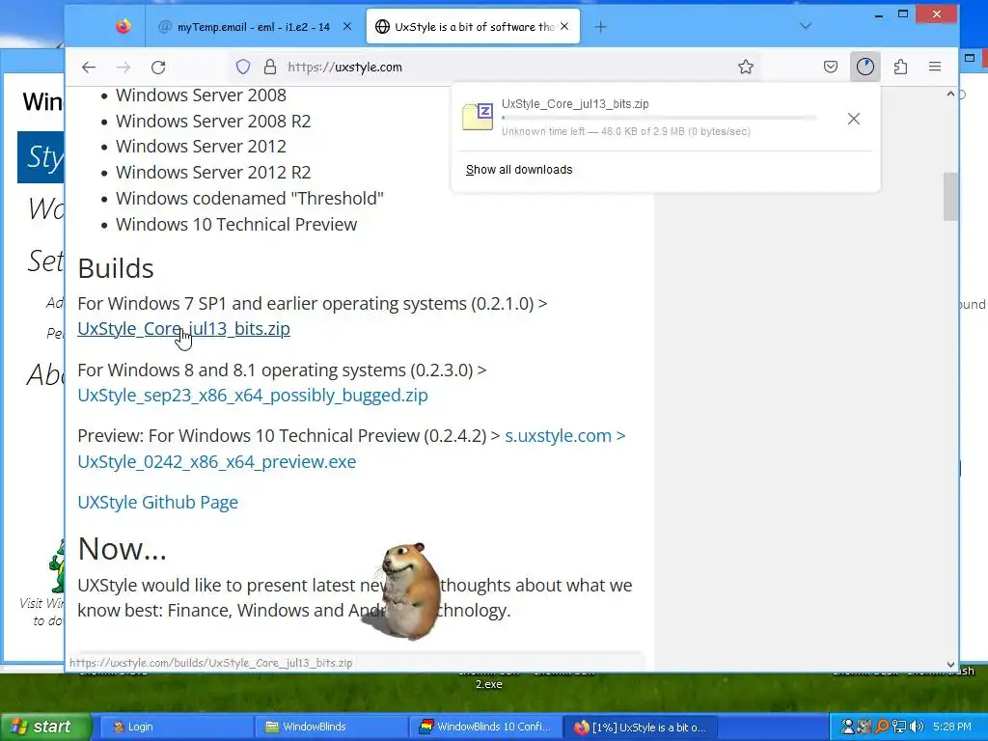The height and width of the screenshot is (741, 988).
Task: Click UxStyle_0242_x86_x64_preview.exe link
Action: [x=217, y=461]
